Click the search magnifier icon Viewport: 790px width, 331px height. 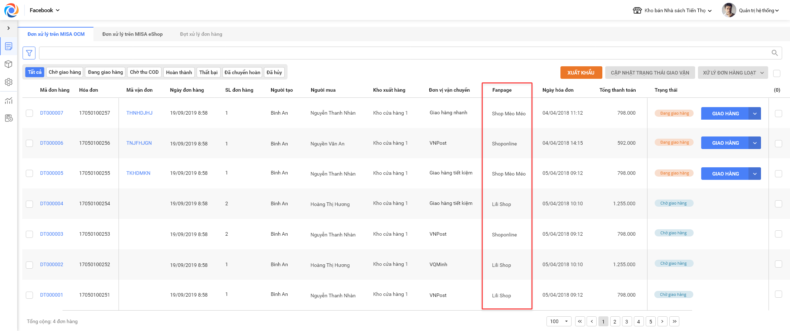tap(775, 53)
